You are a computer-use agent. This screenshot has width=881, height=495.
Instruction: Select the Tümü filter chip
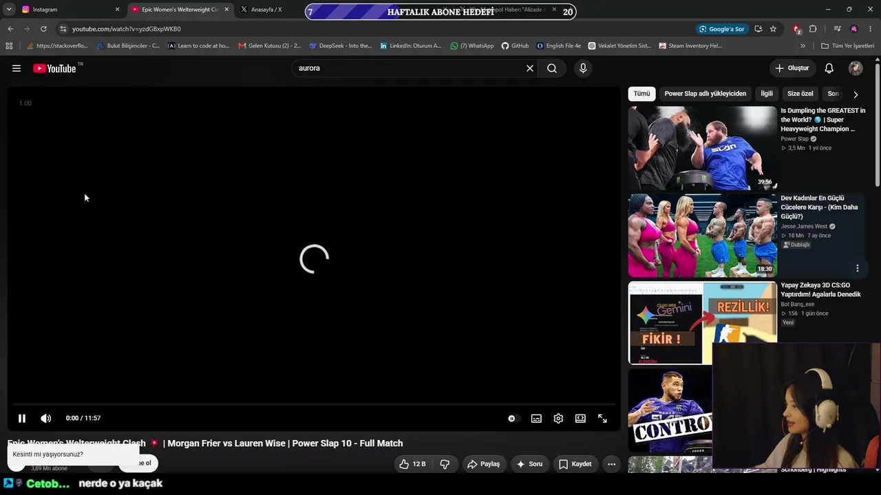click(641, 93)
